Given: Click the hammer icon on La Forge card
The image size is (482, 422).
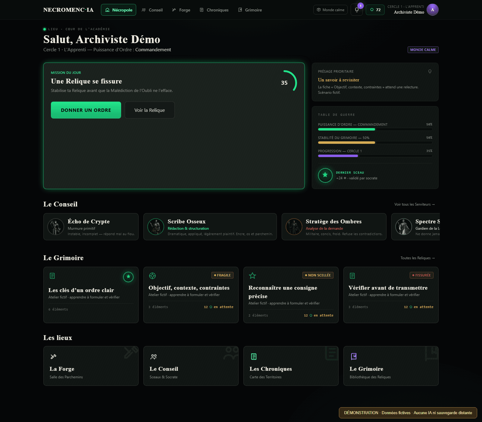Looking at the screenshot, I should pyautogui.click(x=53, y=357).
